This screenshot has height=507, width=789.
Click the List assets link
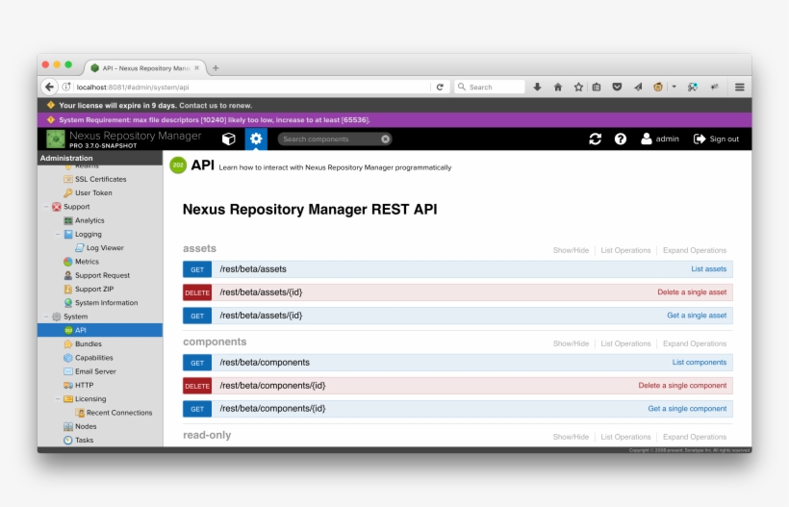click(708, 269)
